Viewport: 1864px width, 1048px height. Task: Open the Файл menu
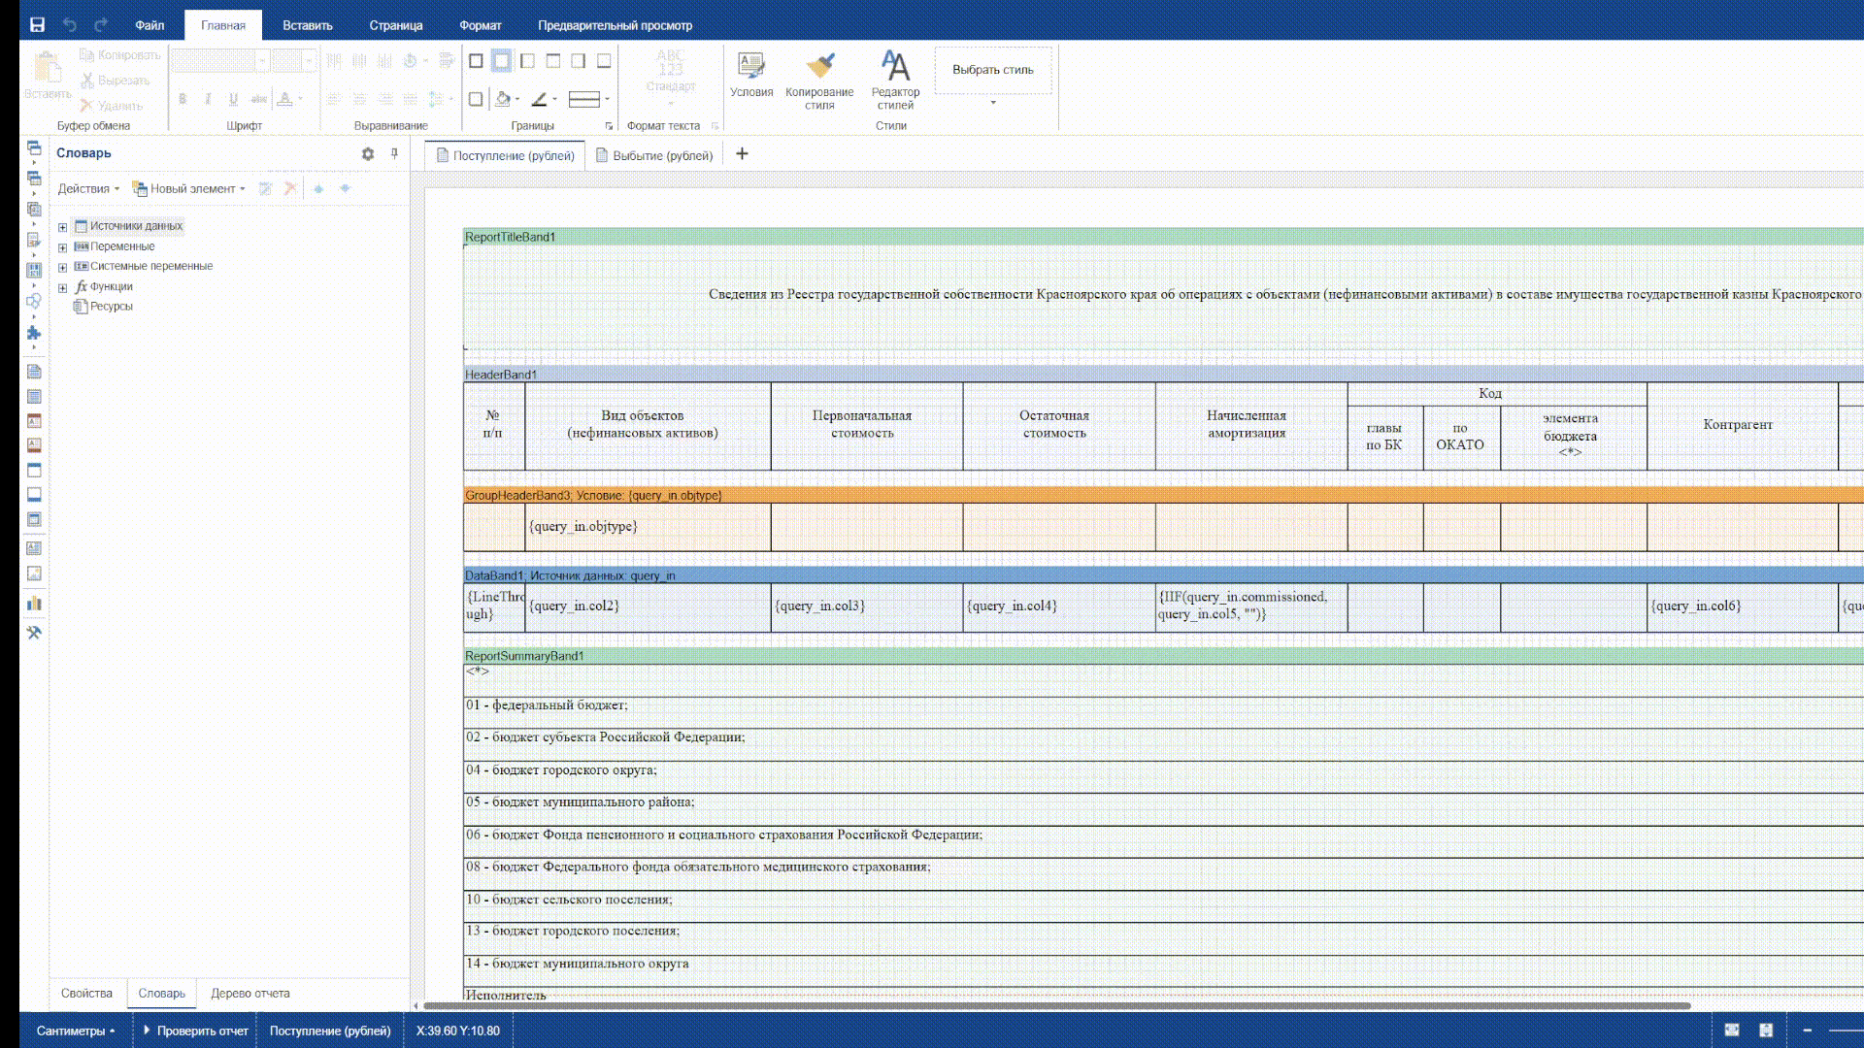(150, 25)
